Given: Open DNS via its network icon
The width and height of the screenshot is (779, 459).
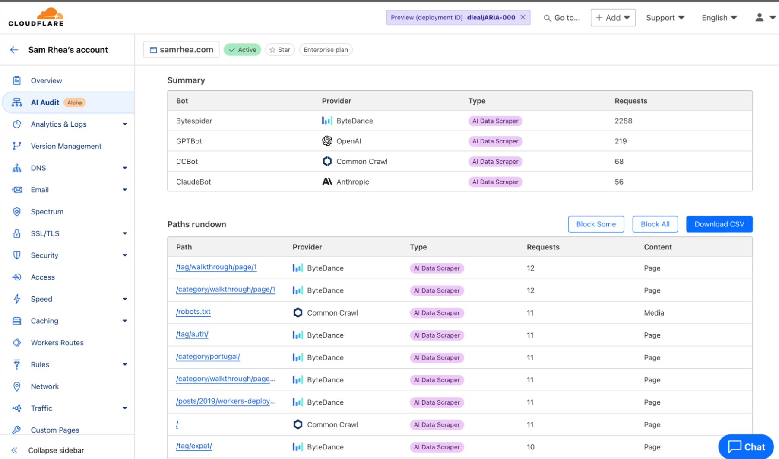Looking at the screenshot, I should 16,168.
